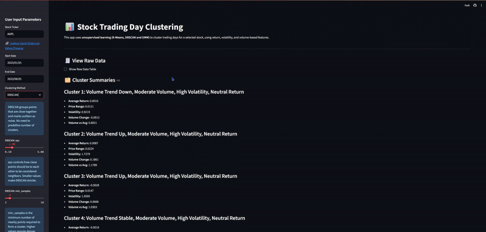Click the Start Date field

pyautogui.click(x=24, y=63)
